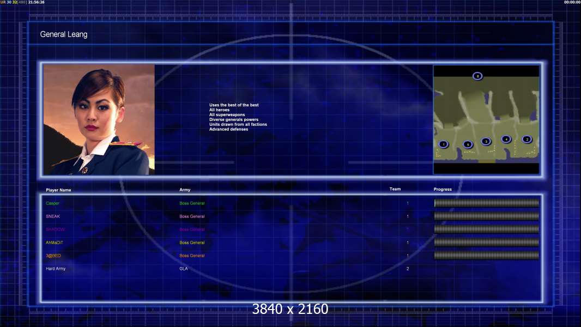This screenshot has height=327, width=581.
Task: Click Casper's loading progress bar
Action: (487, 203)
